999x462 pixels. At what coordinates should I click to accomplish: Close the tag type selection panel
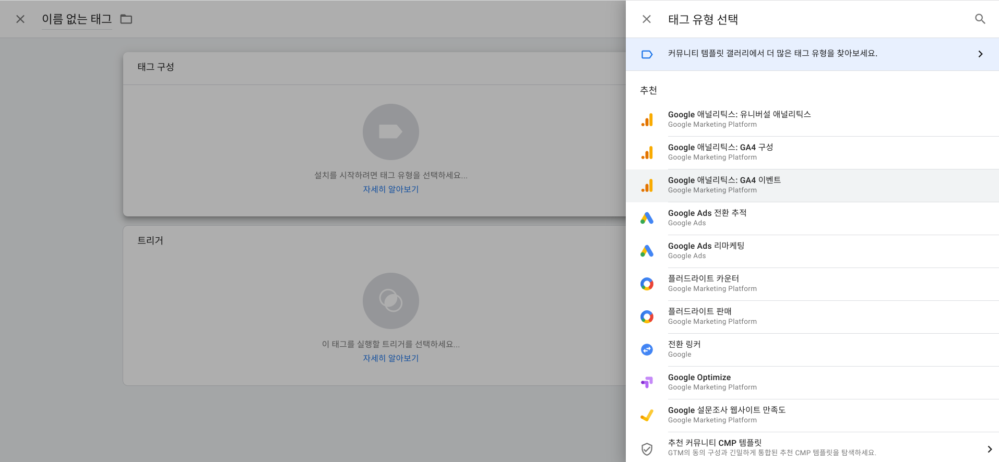click(646, 19)
